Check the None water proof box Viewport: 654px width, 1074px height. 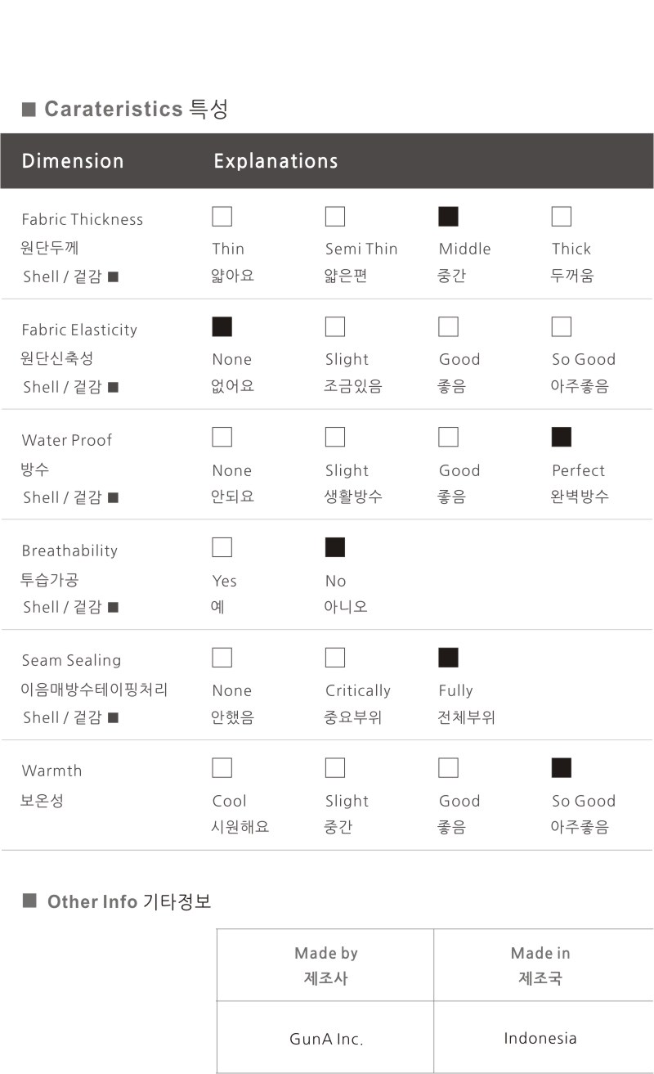coord(222,438)
